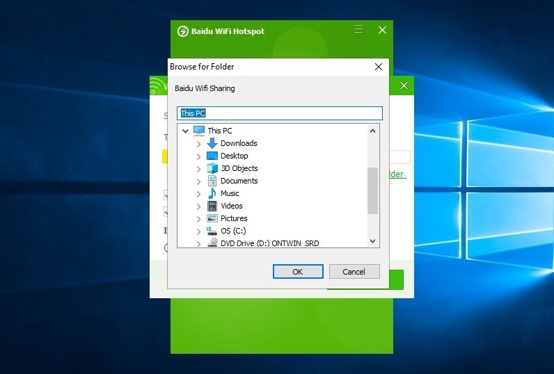Expand the Music folder
The image size is (554, 374).
tap(198, 194)
